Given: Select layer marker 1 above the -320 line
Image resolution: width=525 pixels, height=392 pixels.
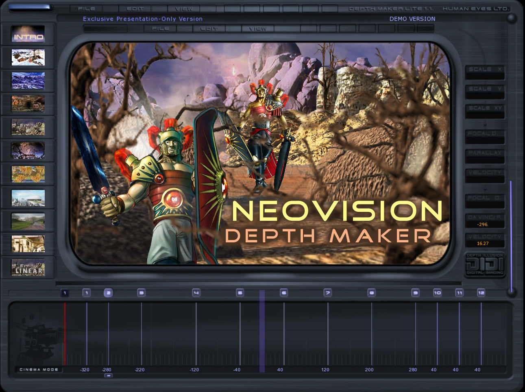Looking at the screenshot, I should (x=86, y=293).
